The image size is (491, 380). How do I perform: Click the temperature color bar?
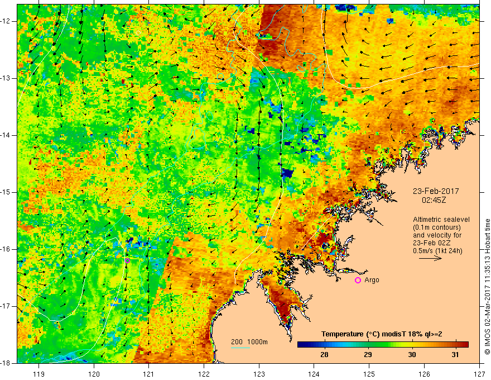(383, 344)
